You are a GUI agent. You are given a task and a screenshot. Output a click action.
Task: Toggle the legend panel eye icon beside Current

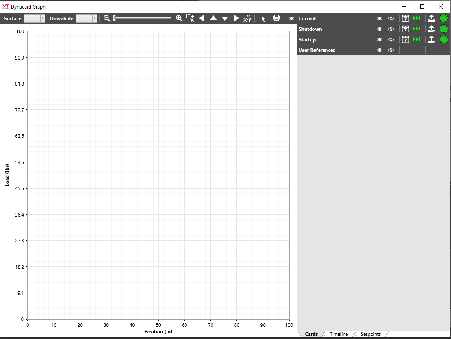pos(291,19)
